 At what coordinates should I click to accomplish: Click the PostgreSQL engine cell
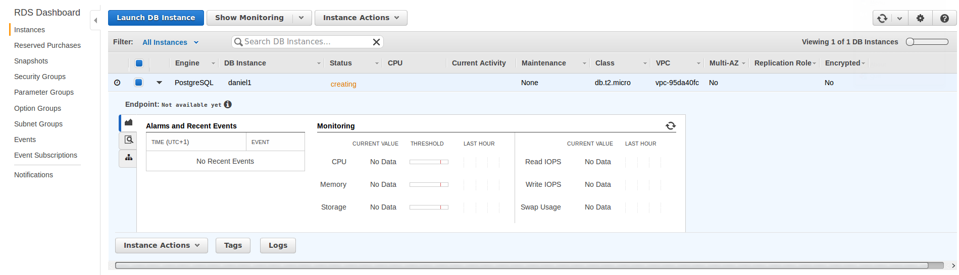(x=194, y=83)
